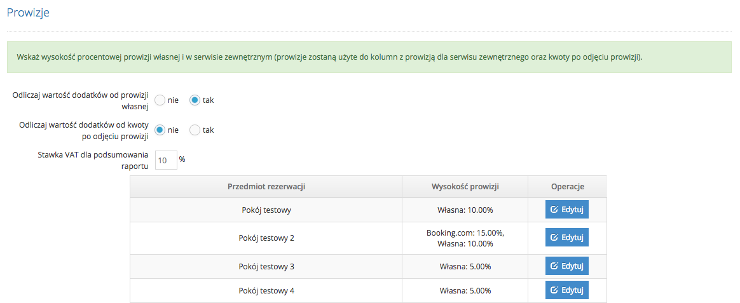The height and width of the screenshot is (303, 740).
Task: Click the Operacje column header
Action: point(567,187)
